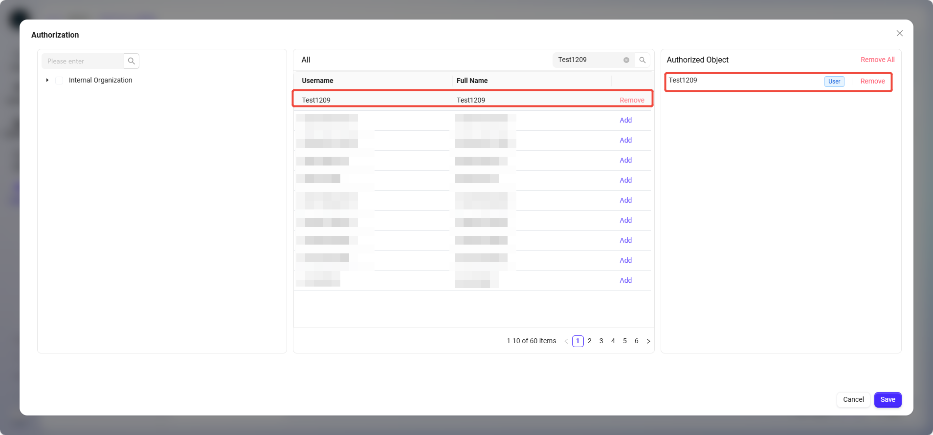Expand the Internal Organization tree node
The image size is (933, 435).
tap(47, 80)
